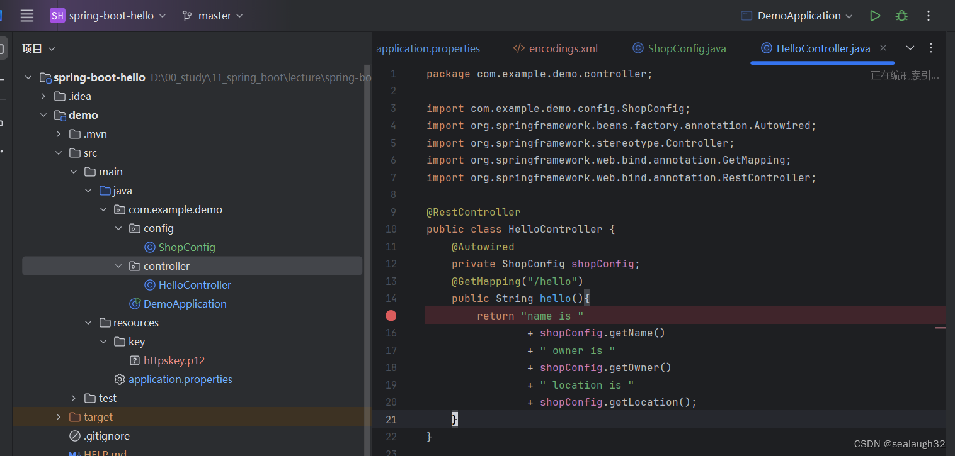955x456 pixels.
Task: Expand the test folder
Action: pos(73,398)
